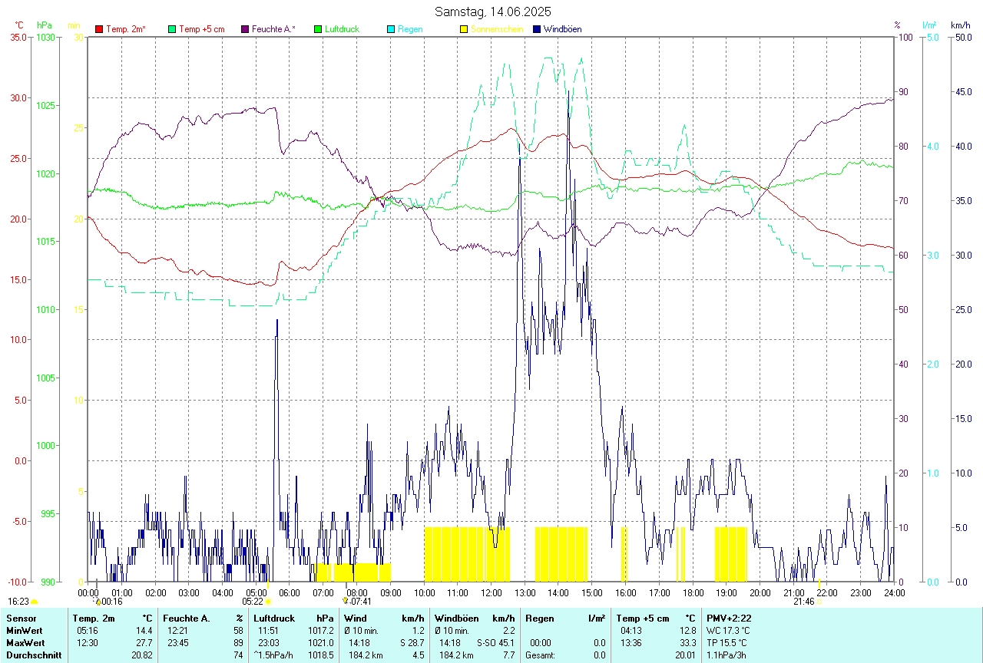The height and width of the screenshot is (663, 983).
Task: Click the chart title Samstag, 14.06.2025
Action: click(x=492, y=12)
